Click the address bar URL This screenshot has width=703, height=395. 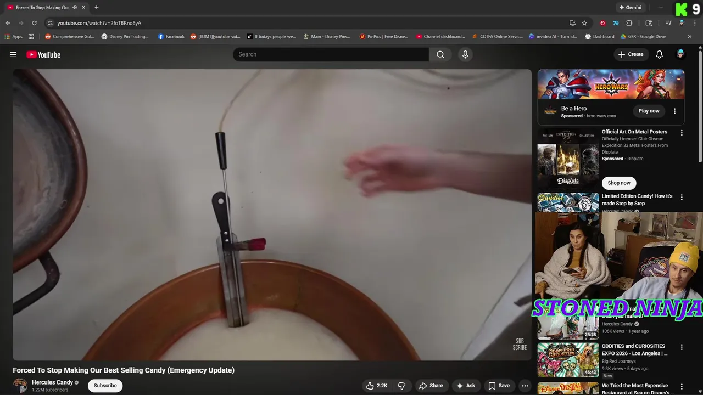[99, 23]
